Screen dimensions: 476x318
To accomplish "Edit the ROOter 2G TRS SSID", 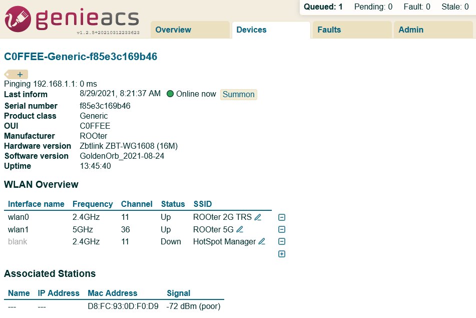I will click(x=258, y=217).
